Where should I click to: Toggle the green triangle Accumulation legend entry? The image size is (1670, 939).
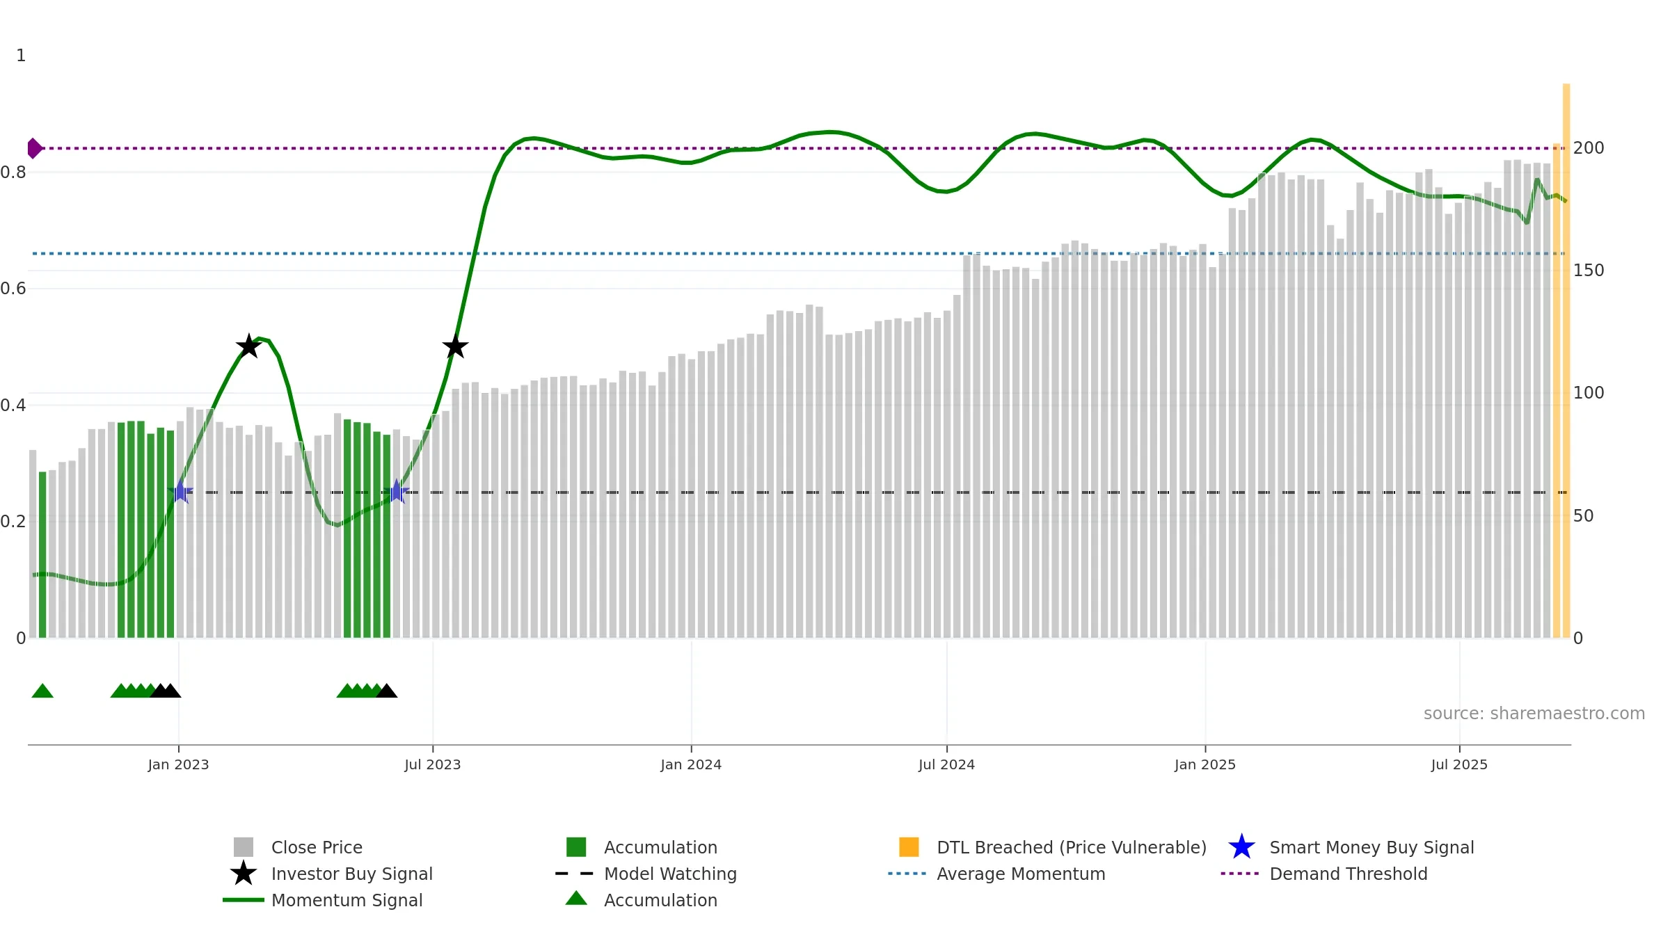click(x=642, y=900)
